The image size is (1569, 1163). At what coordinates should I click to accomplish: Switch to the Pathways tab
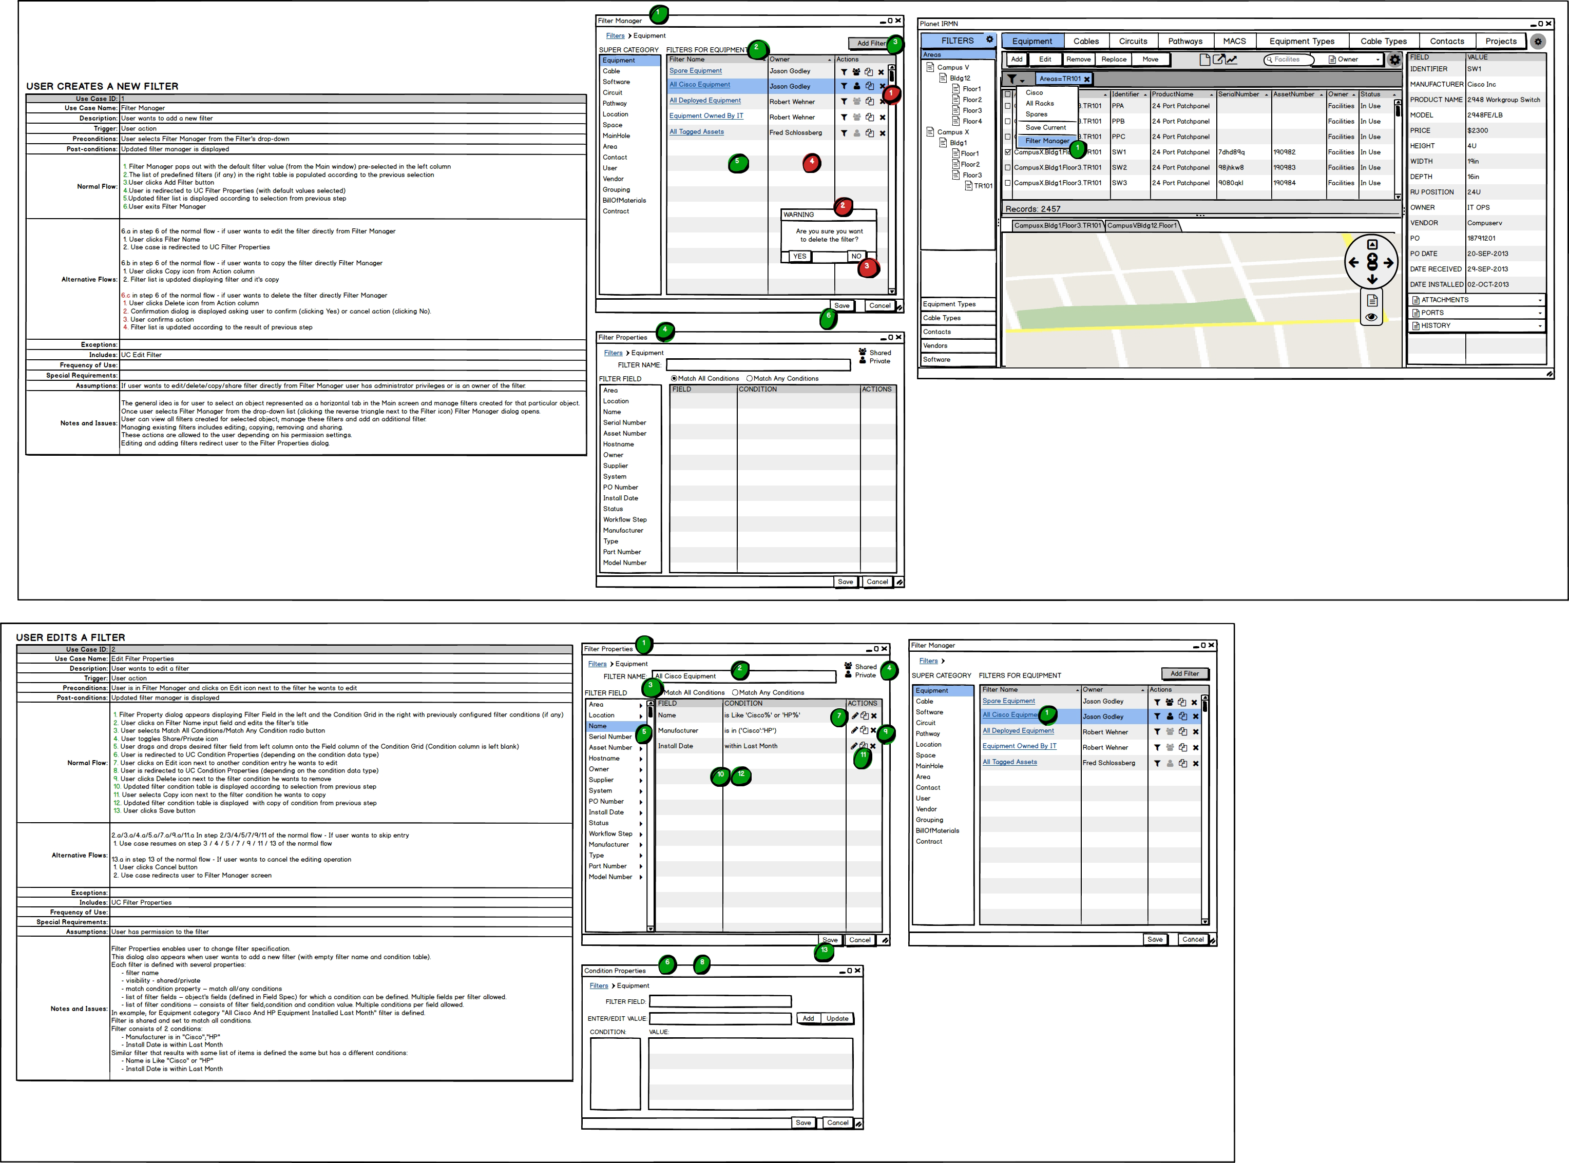tap(1185, 42)
